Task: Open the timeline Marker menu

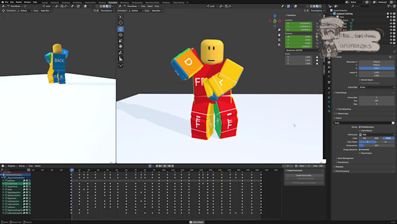Action: point(38,166)
